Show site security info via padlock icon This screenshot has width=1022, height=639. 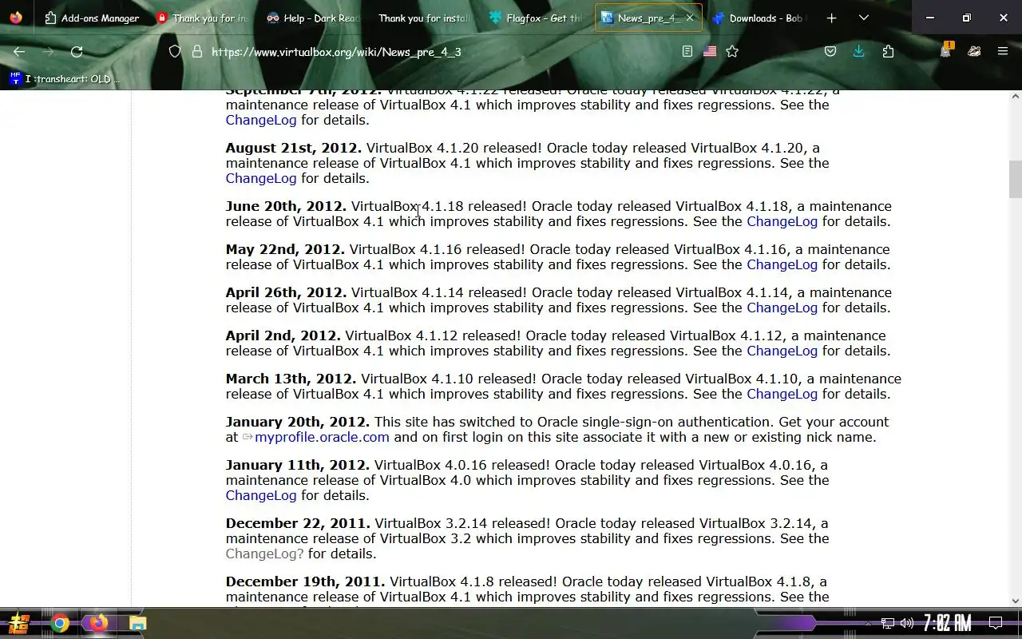[196, 52]
